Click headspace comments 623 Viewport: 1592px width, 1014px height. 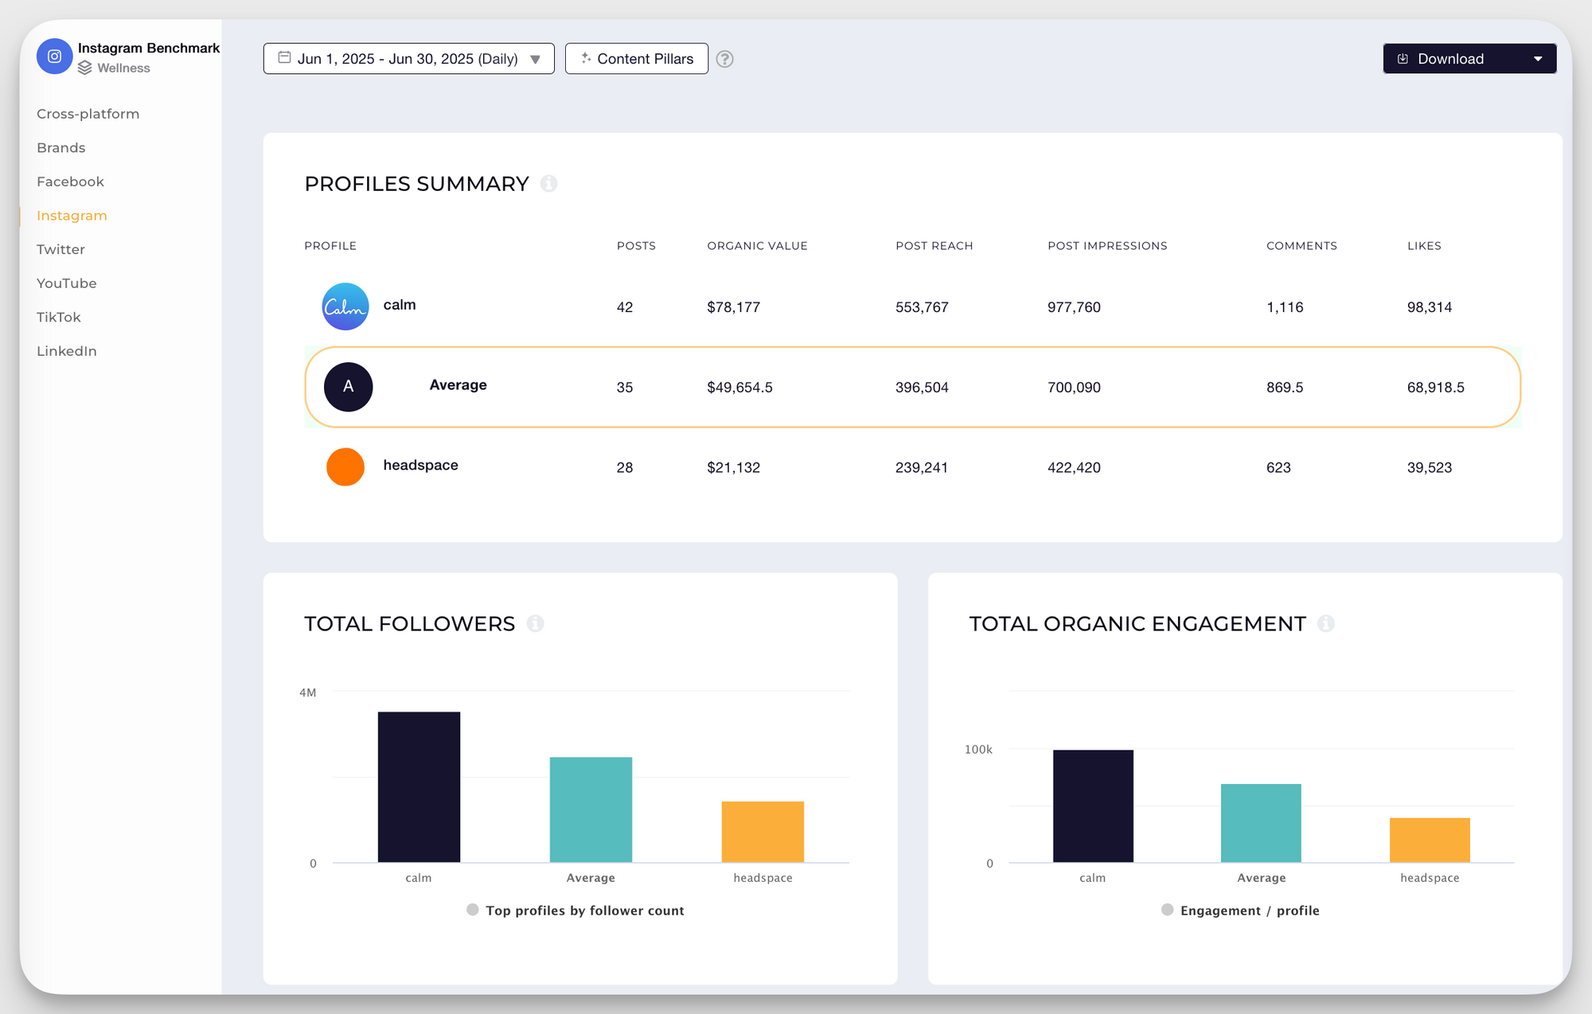pos(1278,468)
